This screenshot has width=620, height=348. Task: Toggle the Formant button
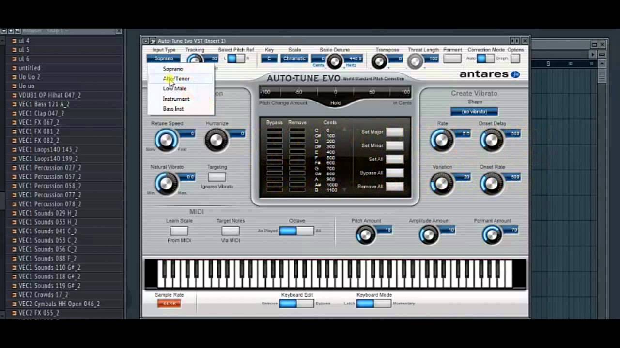point(452,58)
